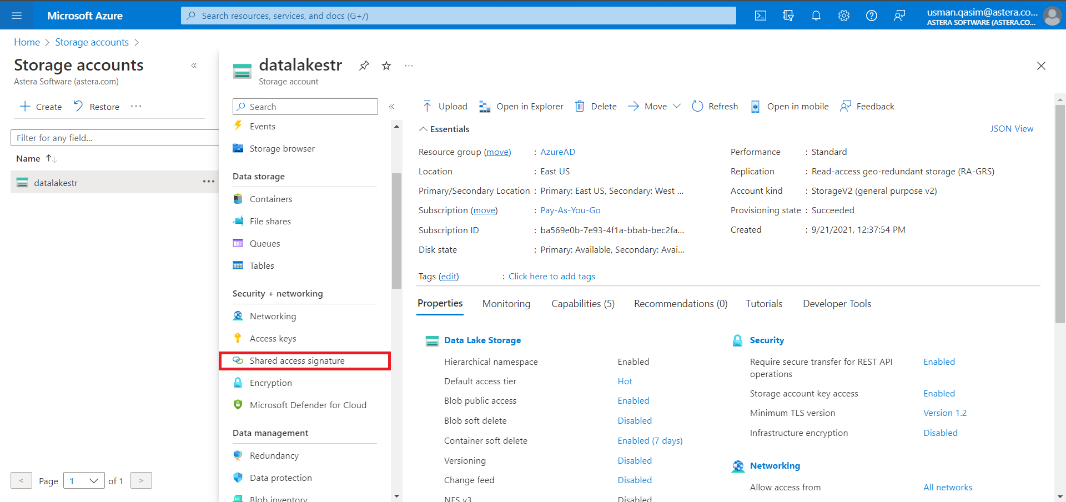The image size is (1066, 502).
Task: Select Shared access signature menu item
Action: [x=297, y=361]
